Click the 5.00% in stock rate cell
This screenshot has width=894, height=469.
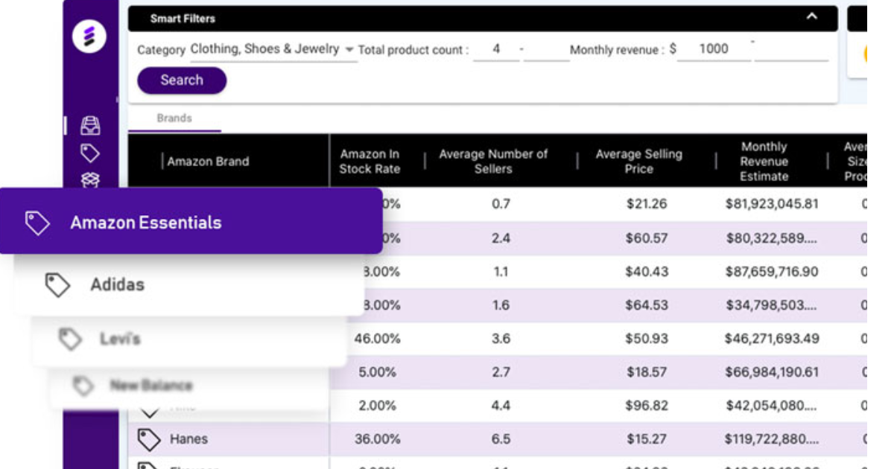377,372
